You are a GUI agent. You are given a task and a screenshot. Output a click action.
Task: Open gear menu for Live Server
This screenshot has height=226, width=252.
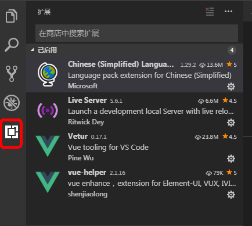coord(231,123)
